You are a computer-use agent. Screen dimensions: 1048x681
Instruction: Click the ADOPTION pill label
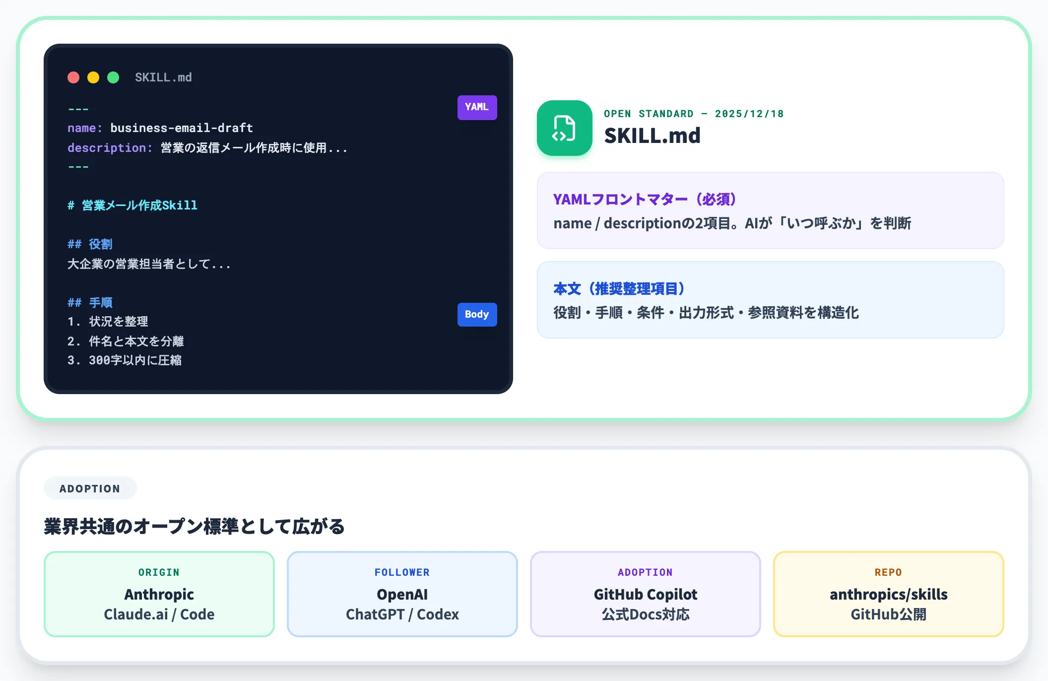point(90,488)
